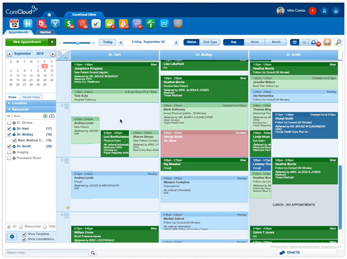Disable the Show Cancellations checkbox

pos(24,239)
